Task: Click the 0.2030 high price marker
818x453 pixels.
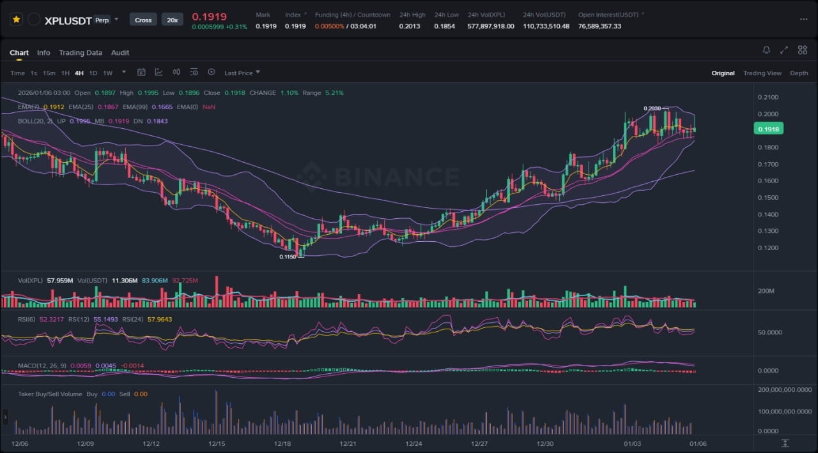Action: (x=652, y=108)
